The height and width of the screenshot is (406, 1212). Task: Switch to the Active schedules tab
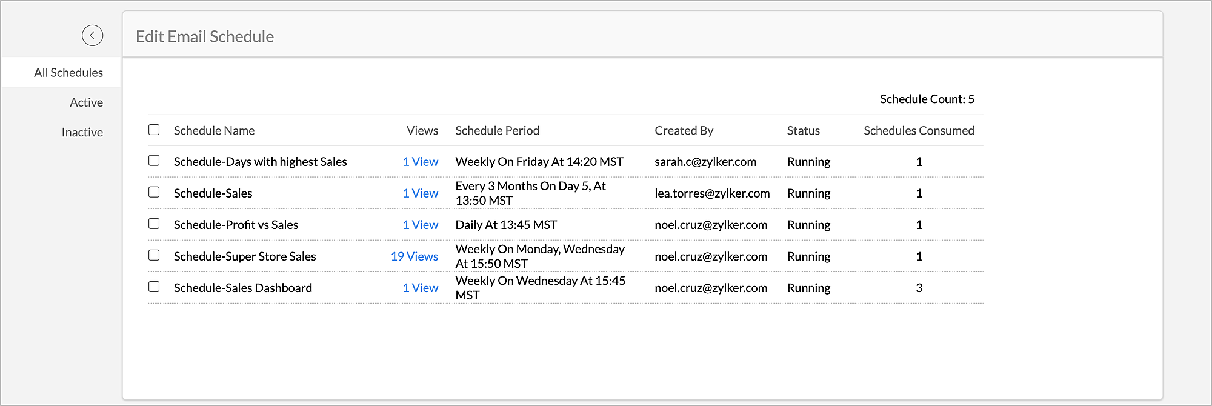(86, 102)
